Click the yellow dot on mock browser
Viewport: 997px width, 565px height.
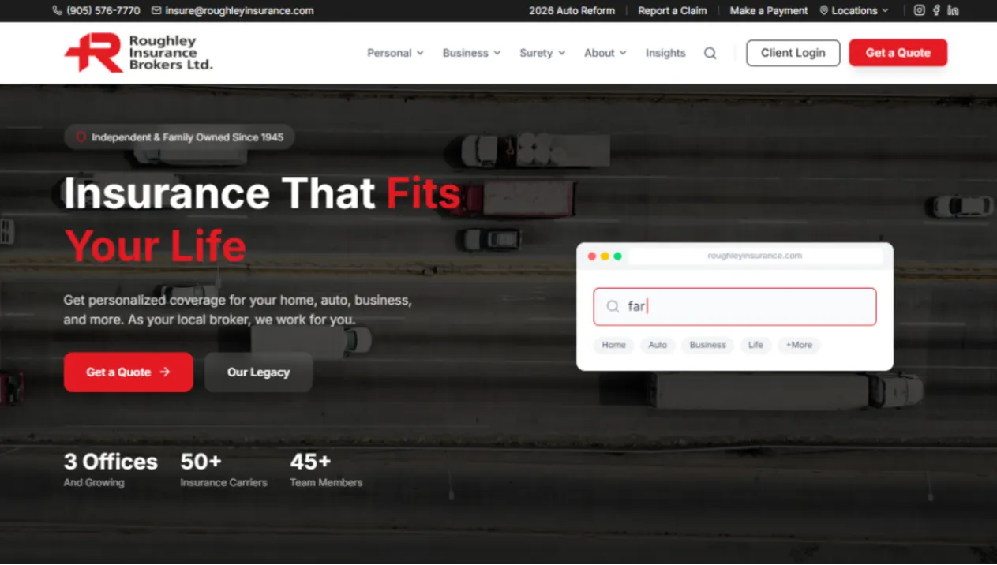[605, 256]
